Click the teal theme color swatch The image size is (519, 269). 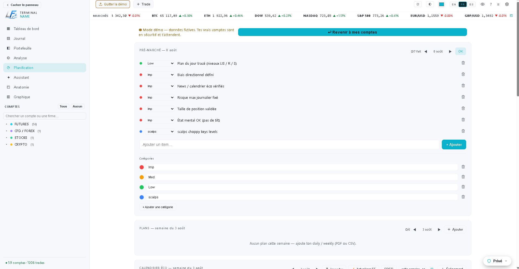pyautogui.click(x=442, y=4)
